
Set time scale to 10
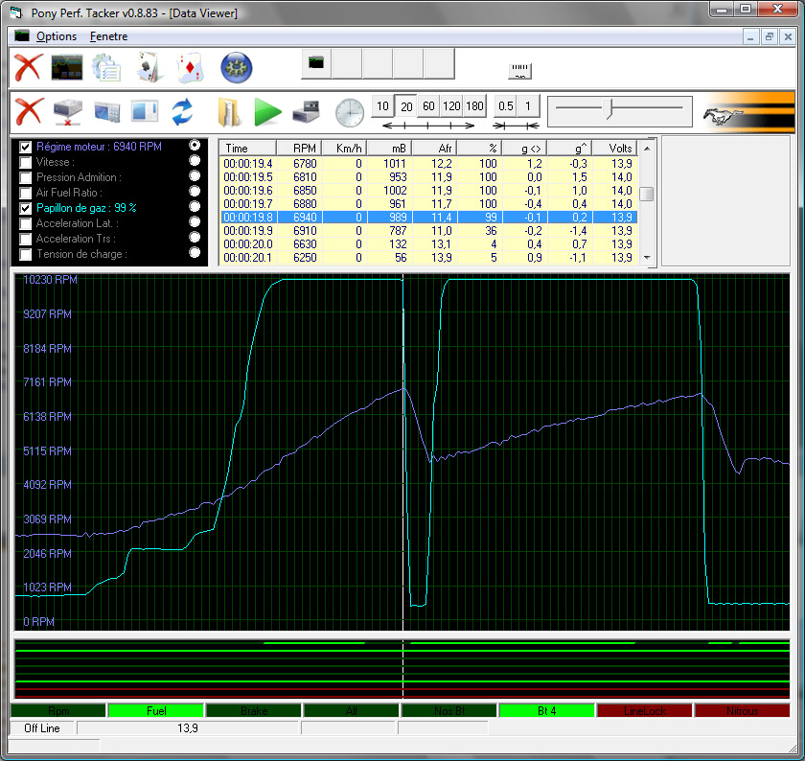click(382, 106)
